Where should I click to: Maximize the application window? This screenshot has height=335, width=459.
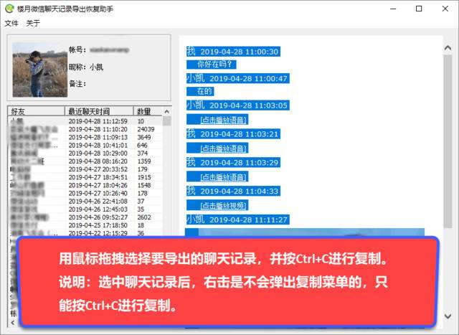[x=419, y=9]
